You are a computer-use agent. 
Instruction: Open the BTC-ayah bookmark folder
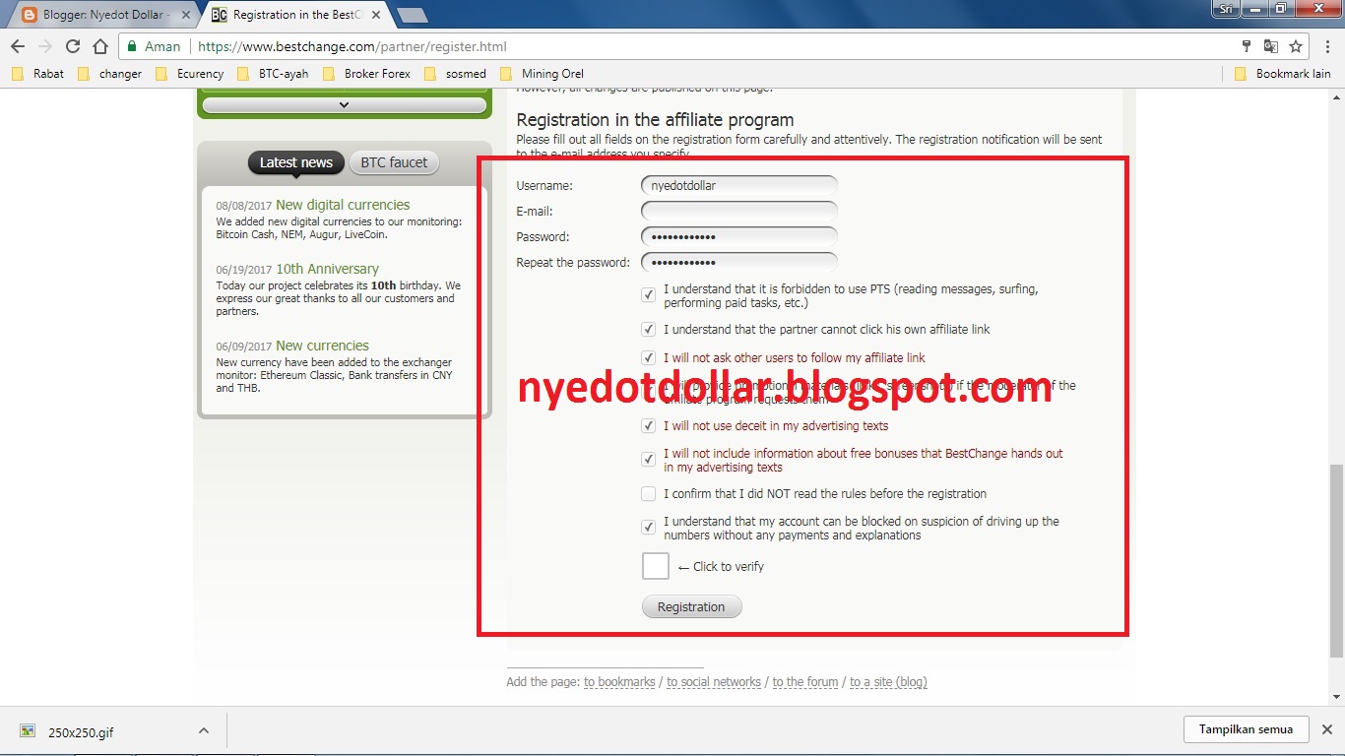pyautogui.click(x=273, y=73)
